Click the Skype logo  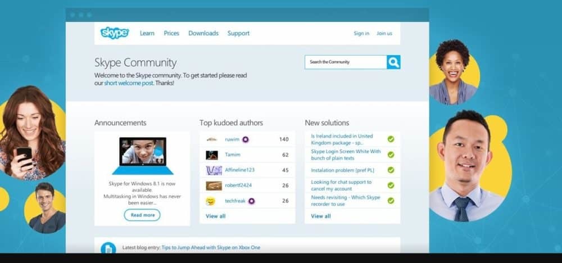[x=115, y=33]
